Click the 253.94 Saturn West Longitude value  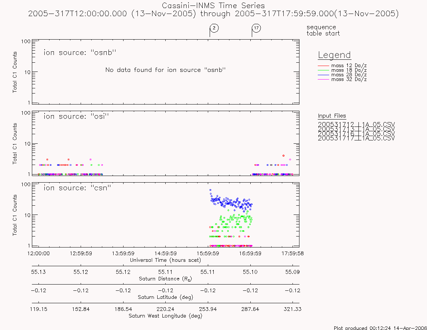pyautogui.click(x=208, y=309)
